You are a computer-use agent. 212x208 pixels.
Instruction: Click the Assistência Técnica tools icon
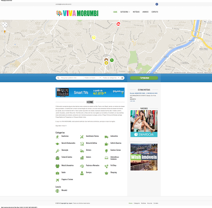coord(82,137)
